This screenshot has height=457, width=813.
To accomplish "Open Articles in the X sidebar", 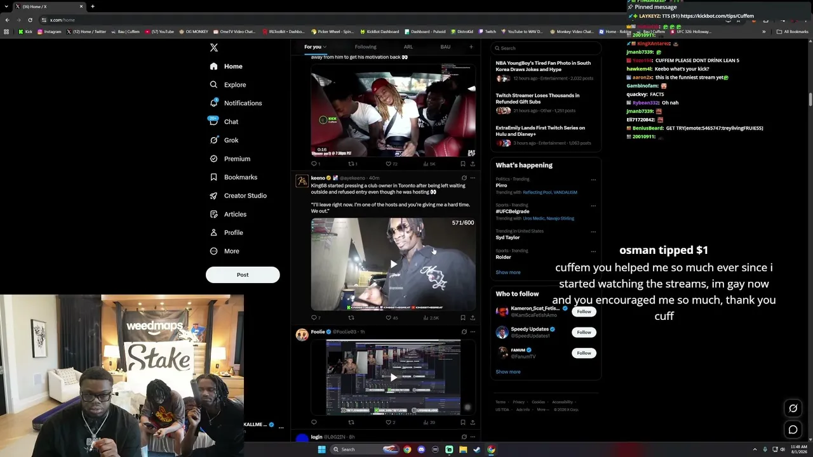I will [x=228, y=214].
